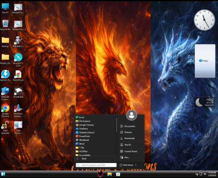Click the New York weather gadget
218x178 pixels.
coord(205,102)
